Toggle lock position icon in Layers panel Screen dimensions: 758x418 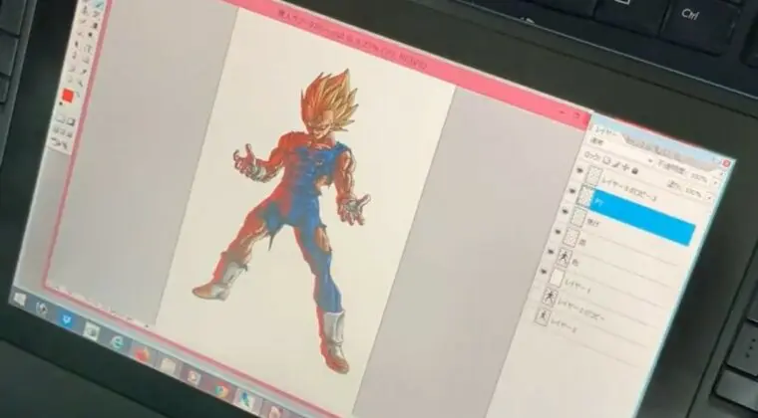pyautogui.click(x=624, y=166)
